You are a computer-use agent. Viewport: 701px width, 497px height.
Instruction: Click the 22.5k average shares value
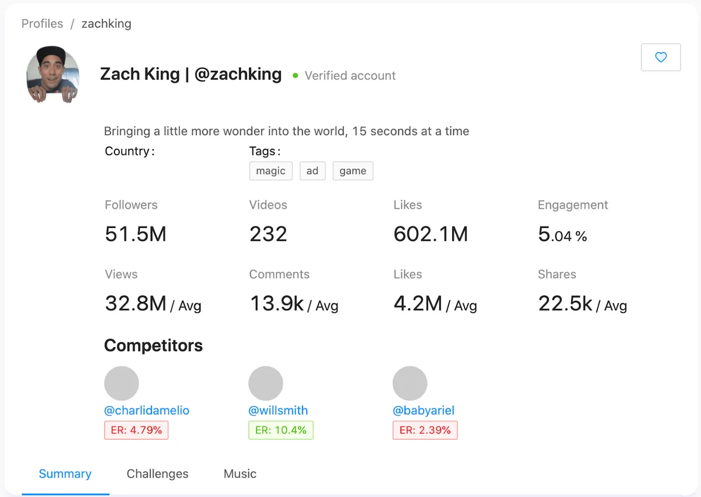tap(582, 304)
